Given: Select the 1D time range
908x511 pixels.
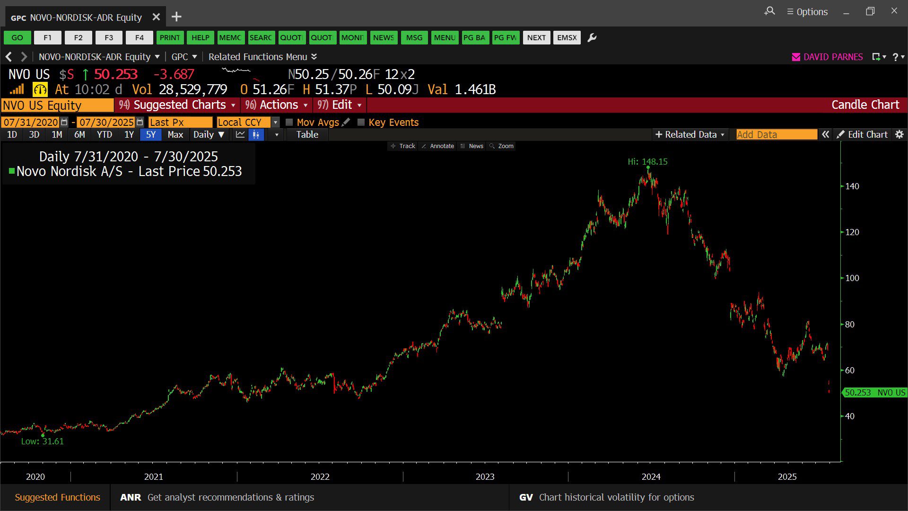Looking at the screenshot, I should (x=12, y=135).
